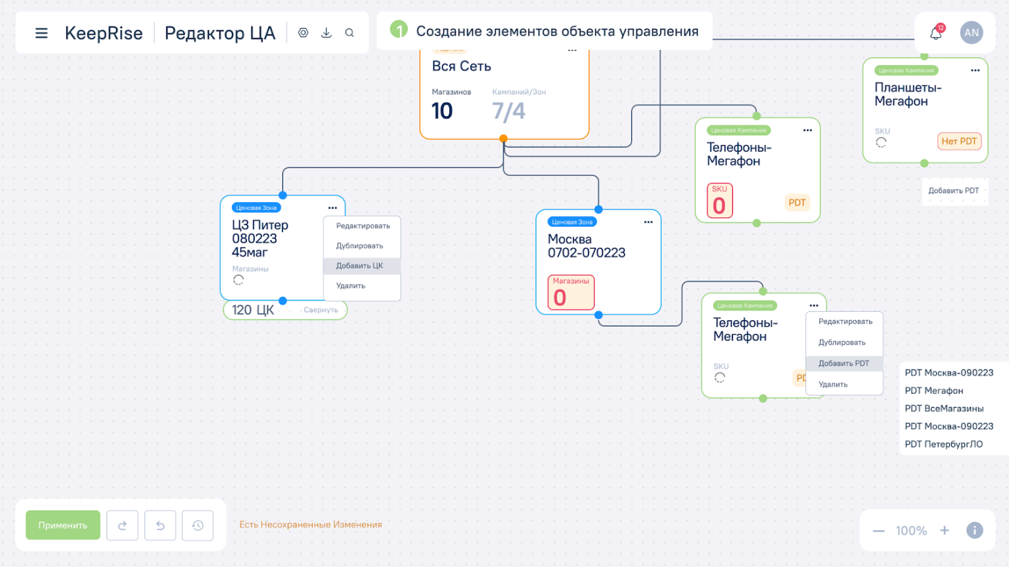The width and height of the screenshot is (1009, 567).
Task: Click the Добавить PDT button under Планшеты-Мегафон
Action: (x=953, y=191)
